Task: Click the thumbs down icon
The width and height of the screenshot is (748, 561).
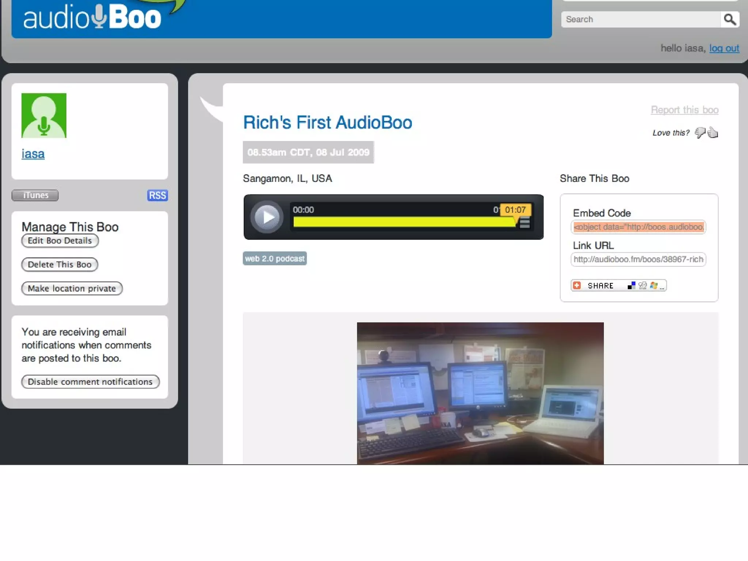Action: tap(700, 133)
